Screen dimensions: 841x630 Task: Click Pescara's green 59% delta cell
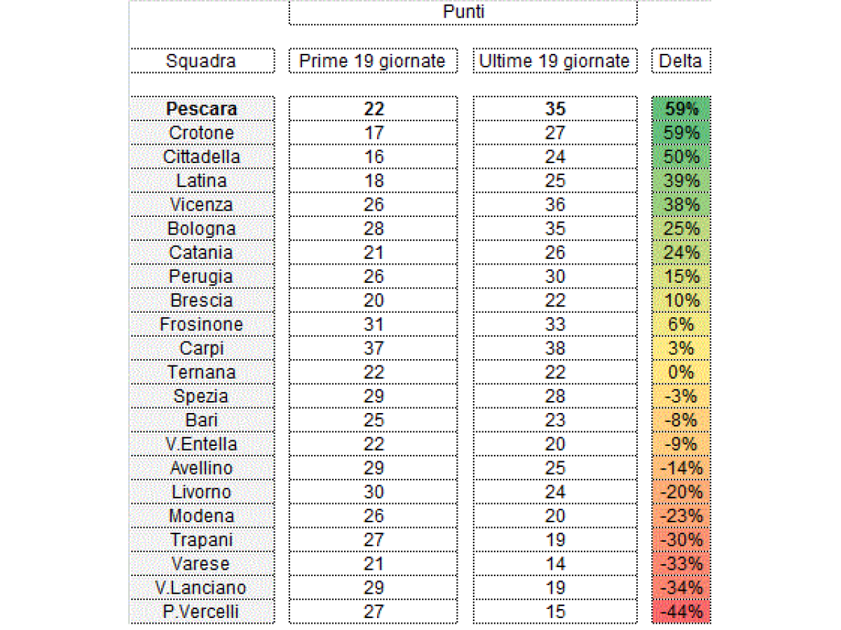pos(681,109)
